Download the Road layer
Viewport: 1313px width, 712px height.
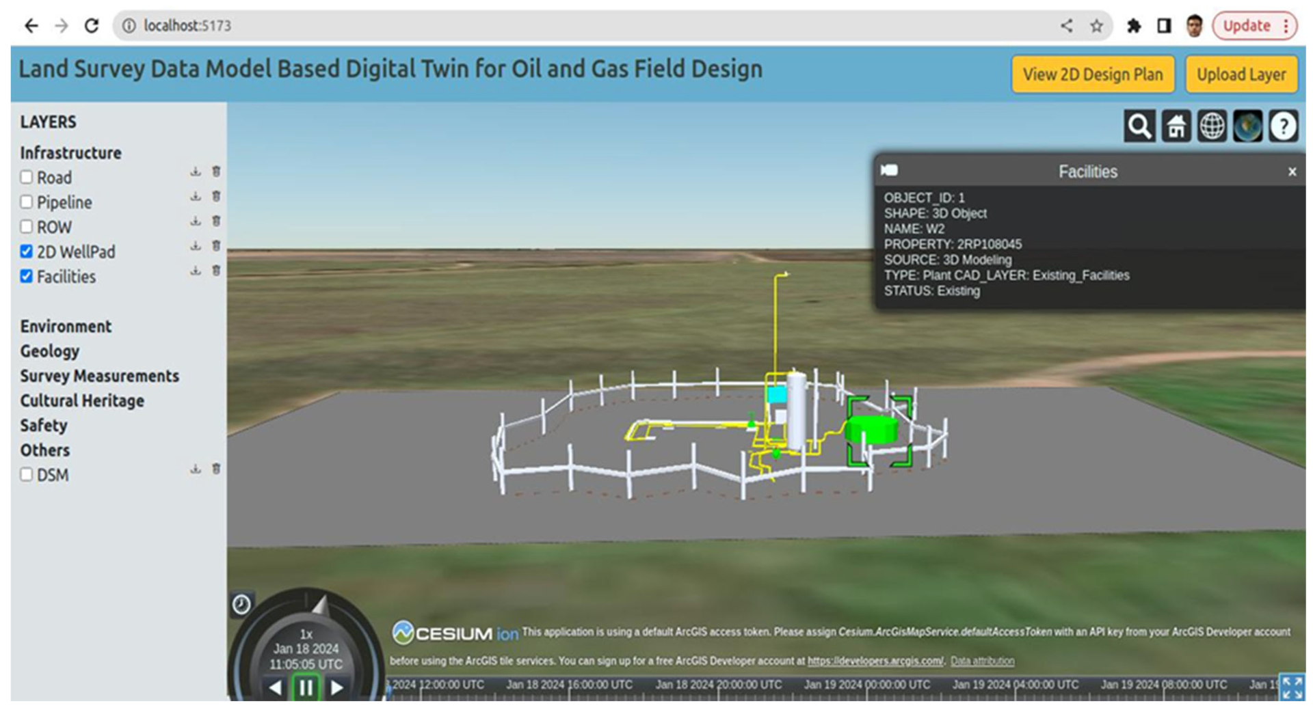pos(196,172)
